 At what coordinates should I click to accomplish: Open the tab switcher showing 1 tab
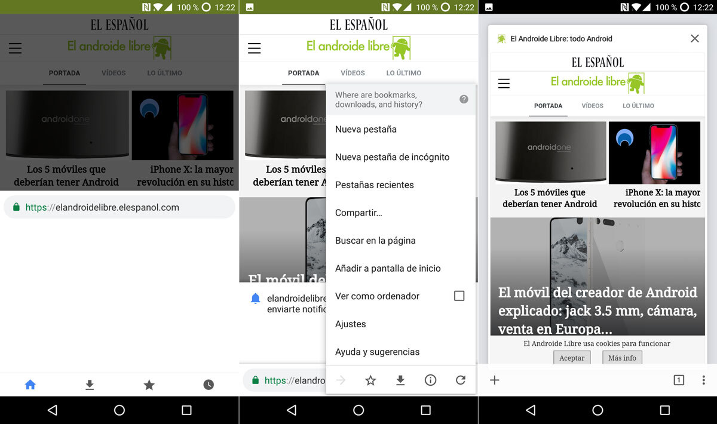coord(679,380)
